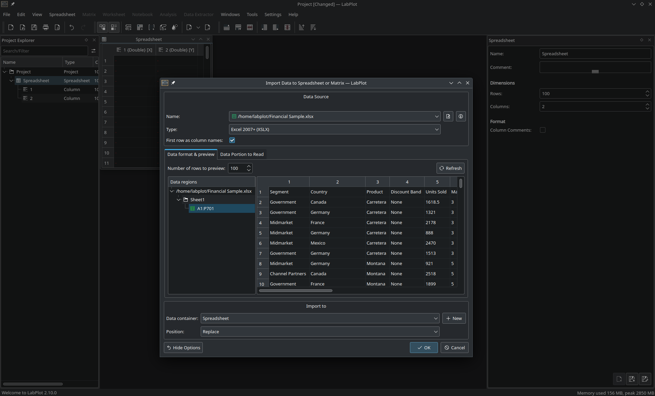Click the sort ascending toolbar icon
Image resolution: width=655 pixels, height=396 pixels.
pyautogui.click(x=301, y=27)
